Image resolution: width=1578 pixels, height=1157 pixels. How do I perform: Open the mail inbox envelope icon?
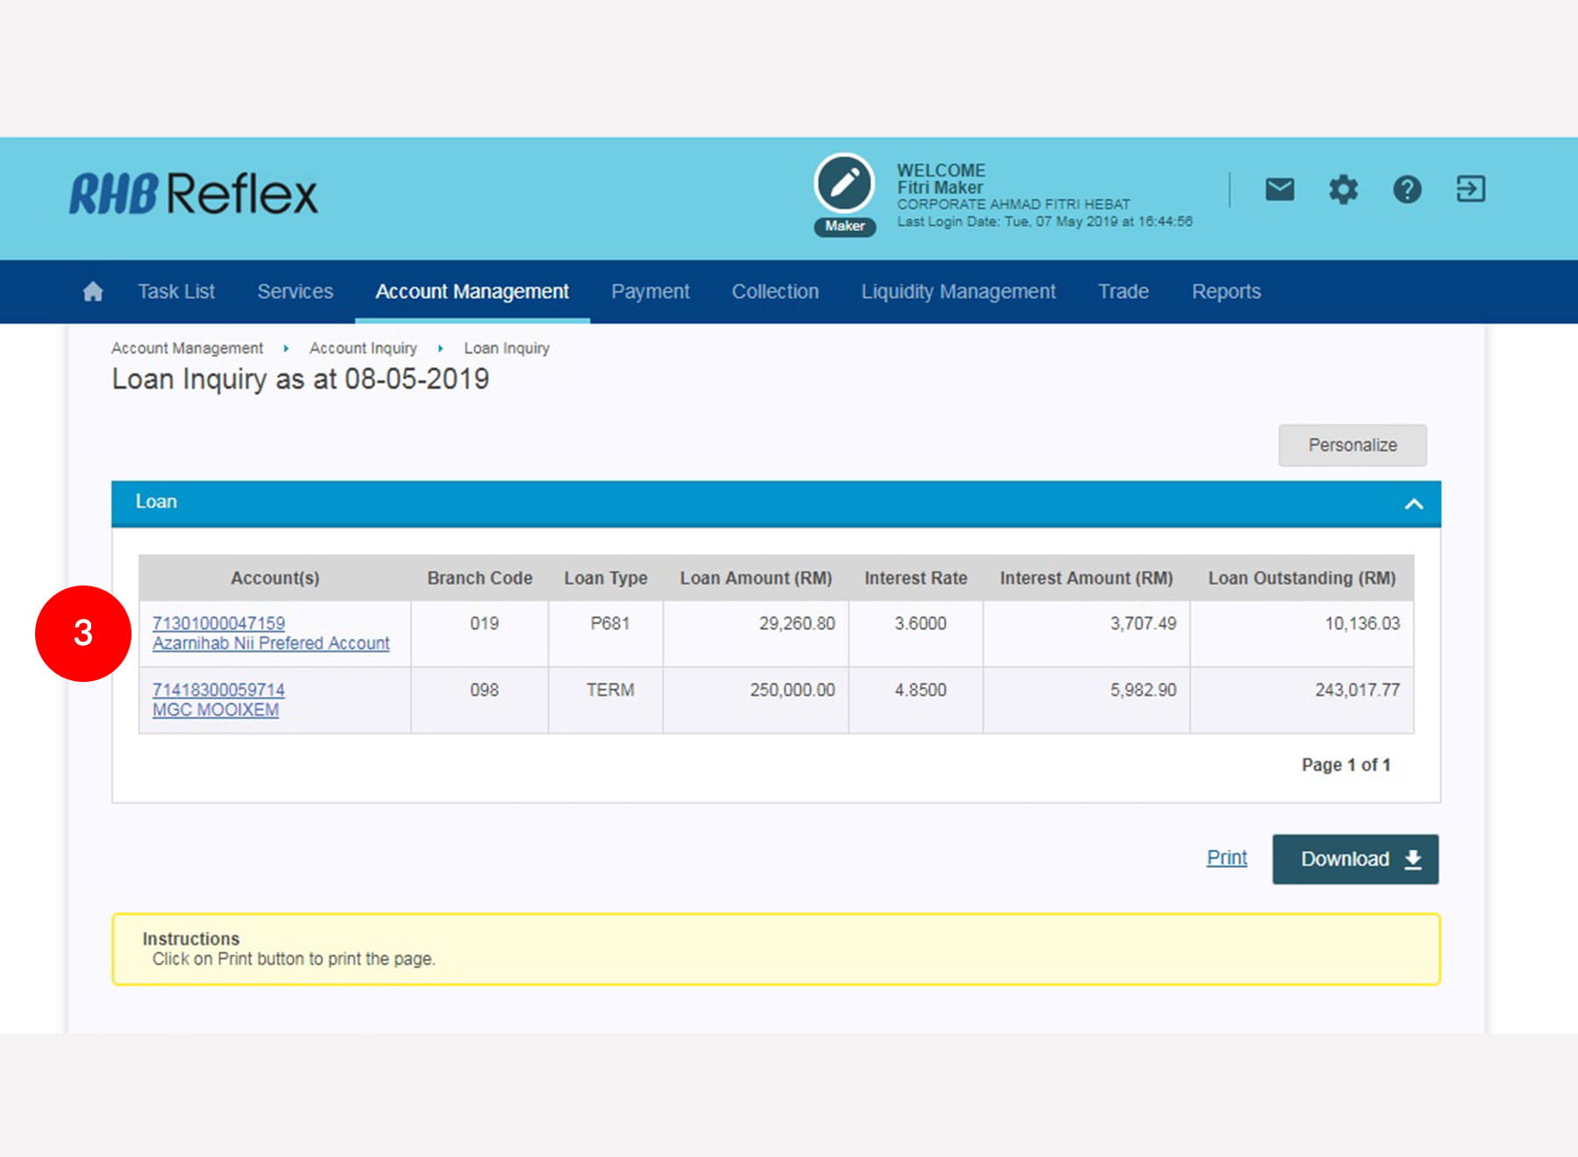point(1279,189)
